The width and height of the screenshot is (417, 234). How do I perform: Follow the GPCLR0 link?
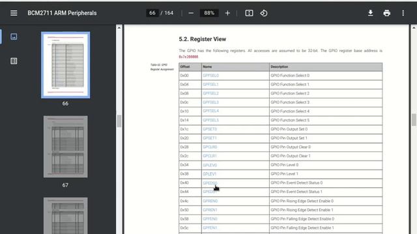click(210, 147)
